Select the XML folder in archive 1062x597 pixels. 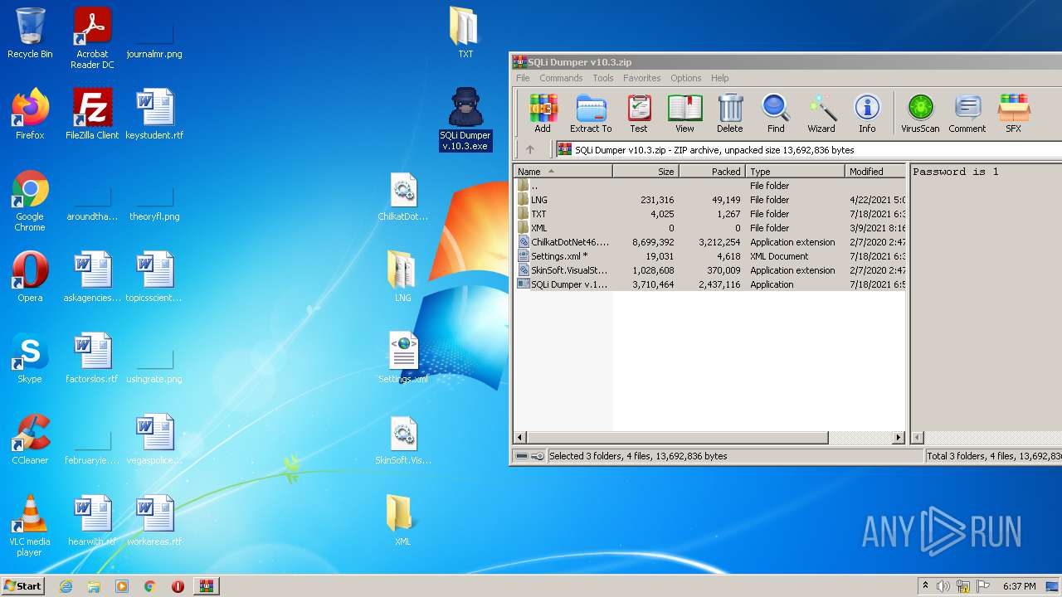click(x=710, y=228)
